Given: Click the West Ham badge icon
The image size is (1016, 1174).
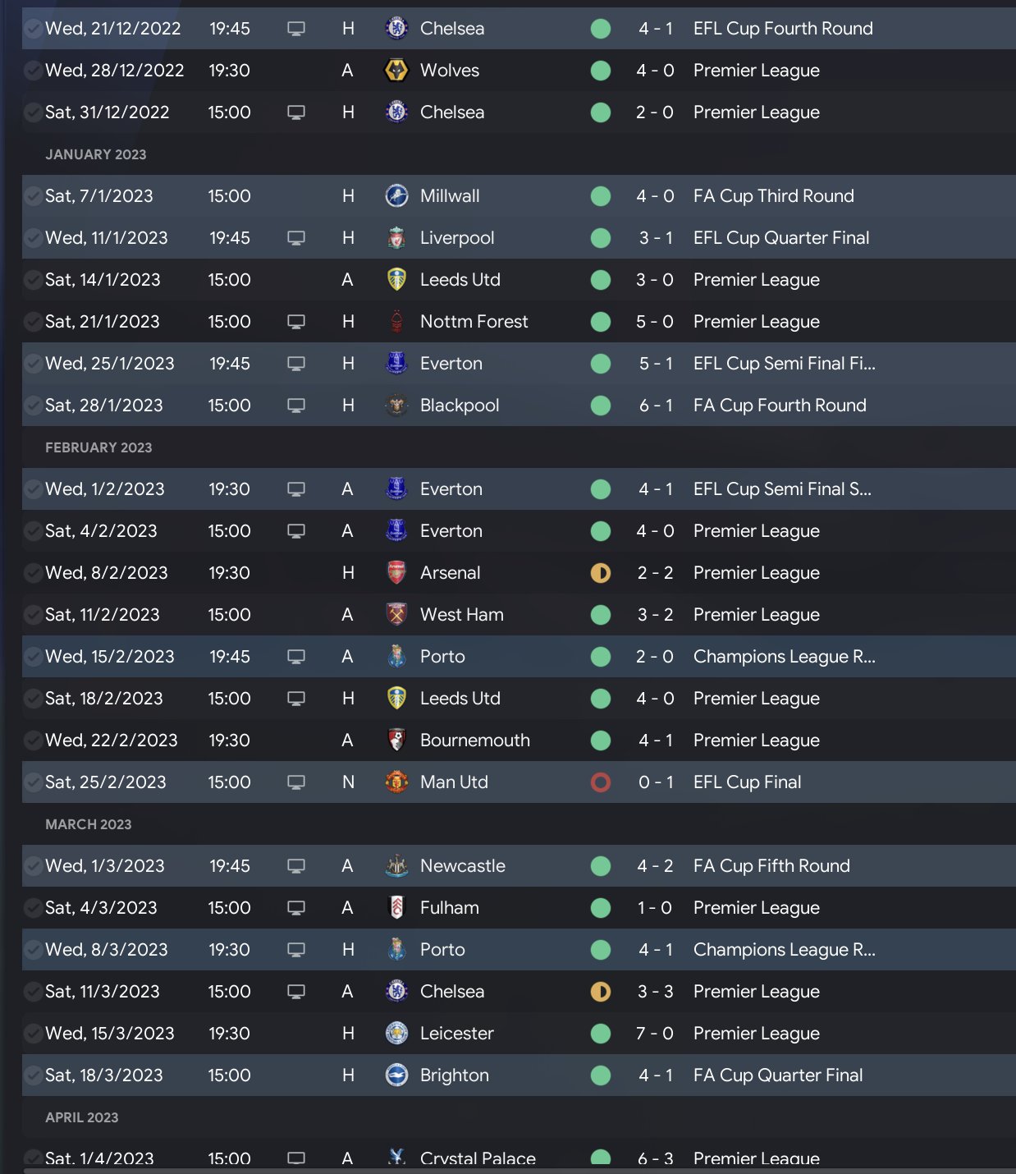Looking at the screenshot, I should [x=396, y=615].
